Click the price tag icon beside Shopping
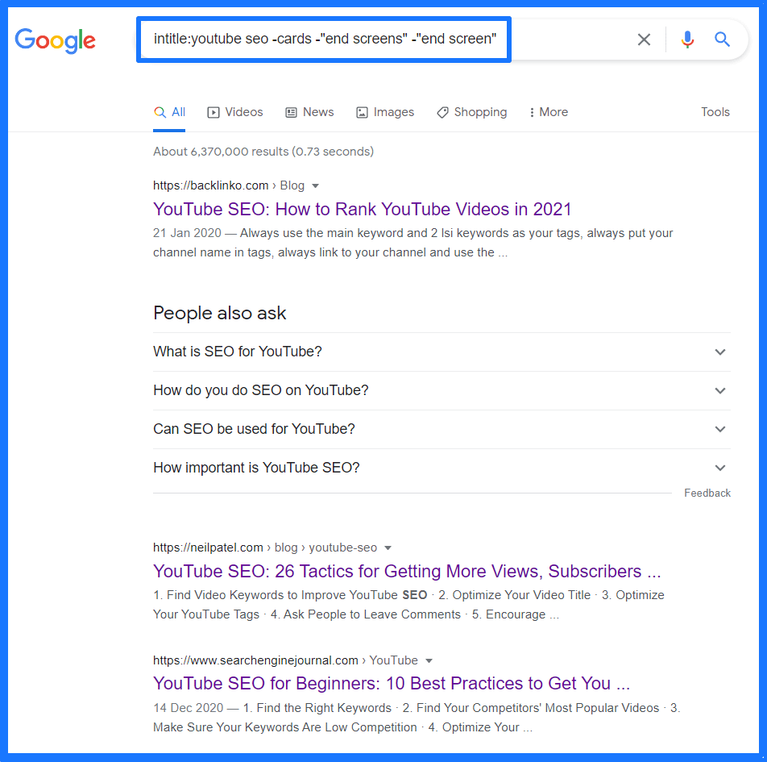This screenshot has width=767, height=762. [x=442, y=113]
